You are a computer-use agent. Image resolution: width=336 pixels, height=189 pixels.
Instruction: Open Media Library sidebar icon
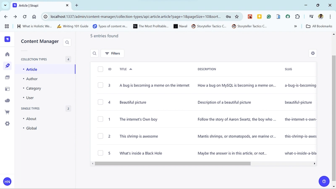pos(7,77)
